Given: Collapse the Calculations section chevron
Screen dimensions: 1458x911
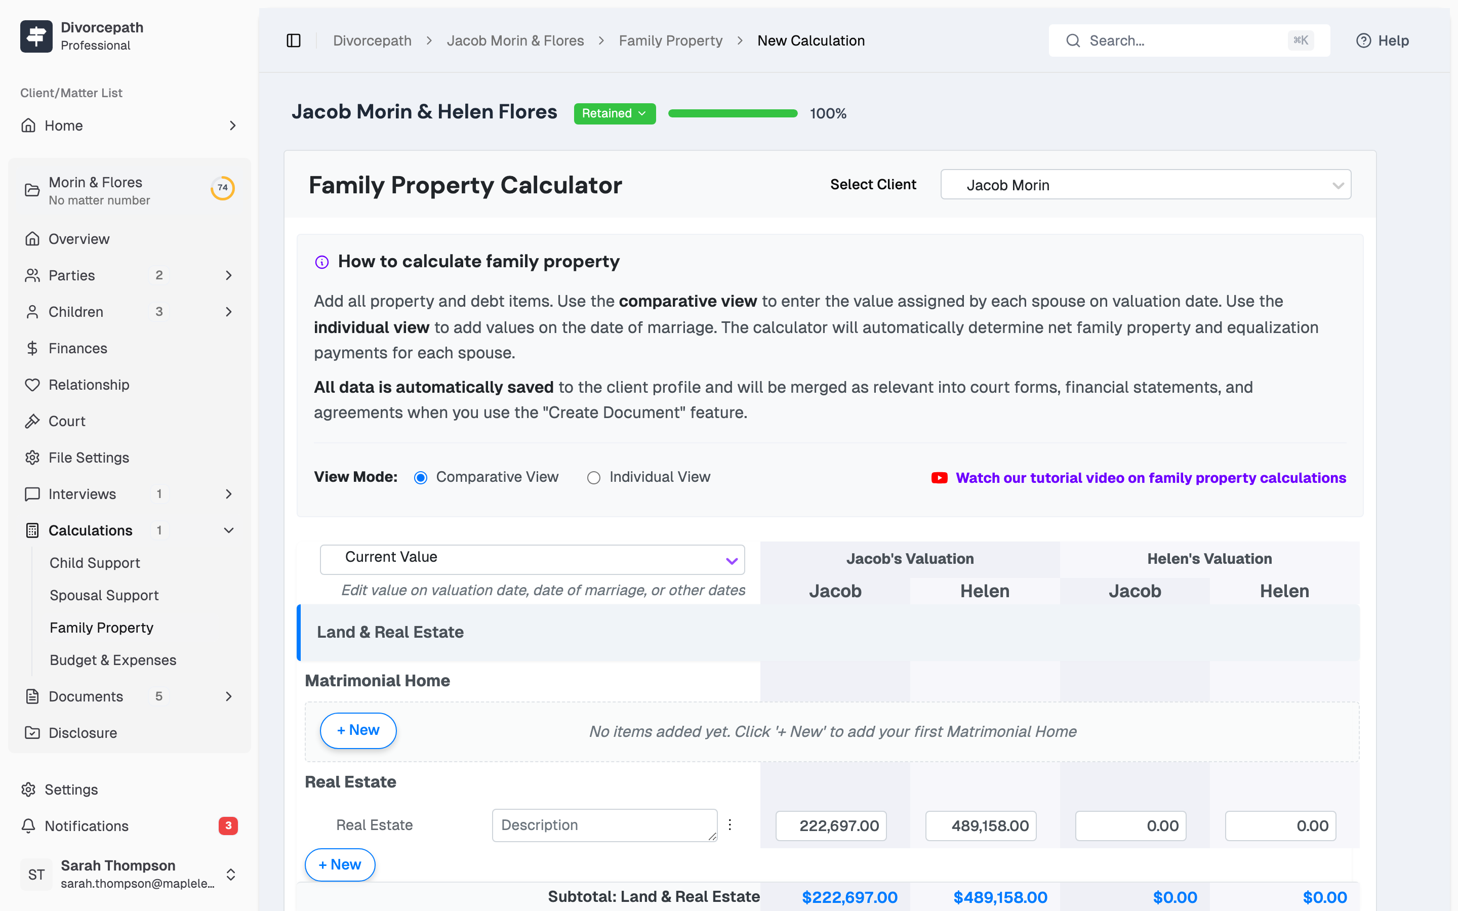Looking at the screenshot, I should pos(228,530).
